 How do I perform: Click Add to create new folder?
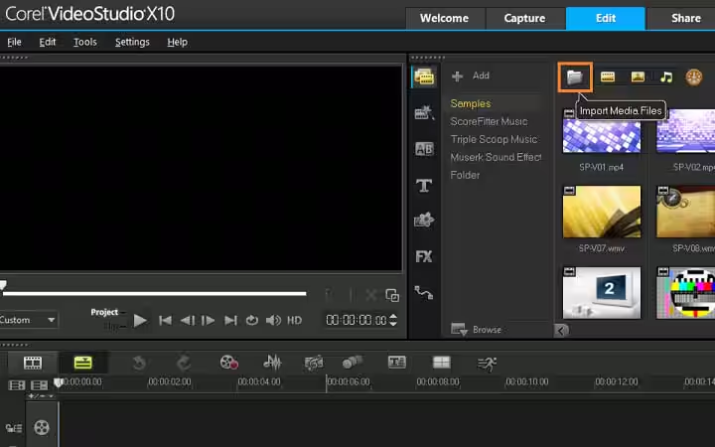click(x=471, y=75)
